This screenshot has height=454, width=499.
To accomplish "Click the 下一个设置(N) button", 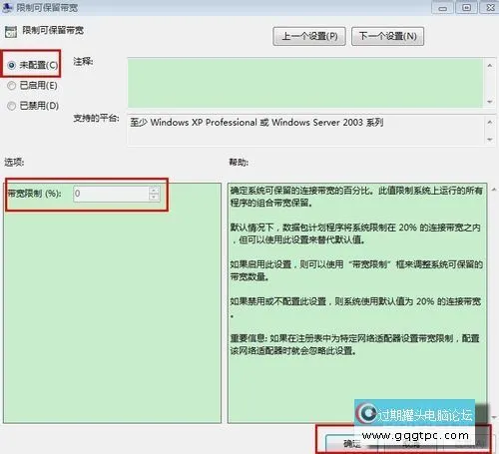I will 387,36.
